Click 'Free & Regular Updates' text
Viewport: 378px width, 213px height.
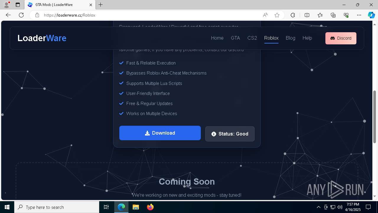tap(149, 104)
